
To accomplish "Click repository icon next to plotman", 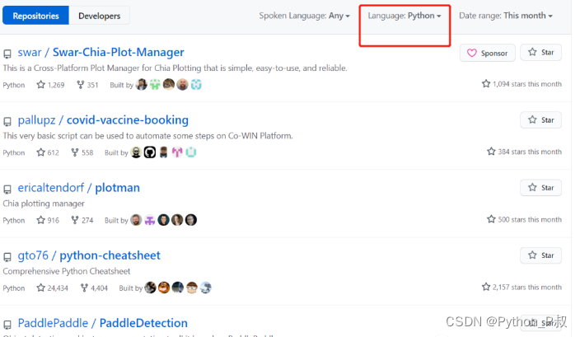I will pyautogui.click(x=7, y=189).
